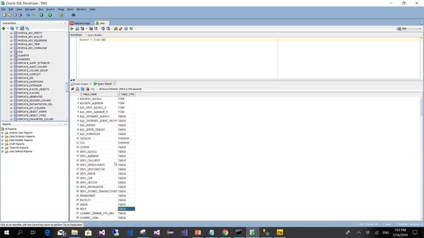
Task: Delete the row using the red icon in the result toolbar
Action: 87,89
